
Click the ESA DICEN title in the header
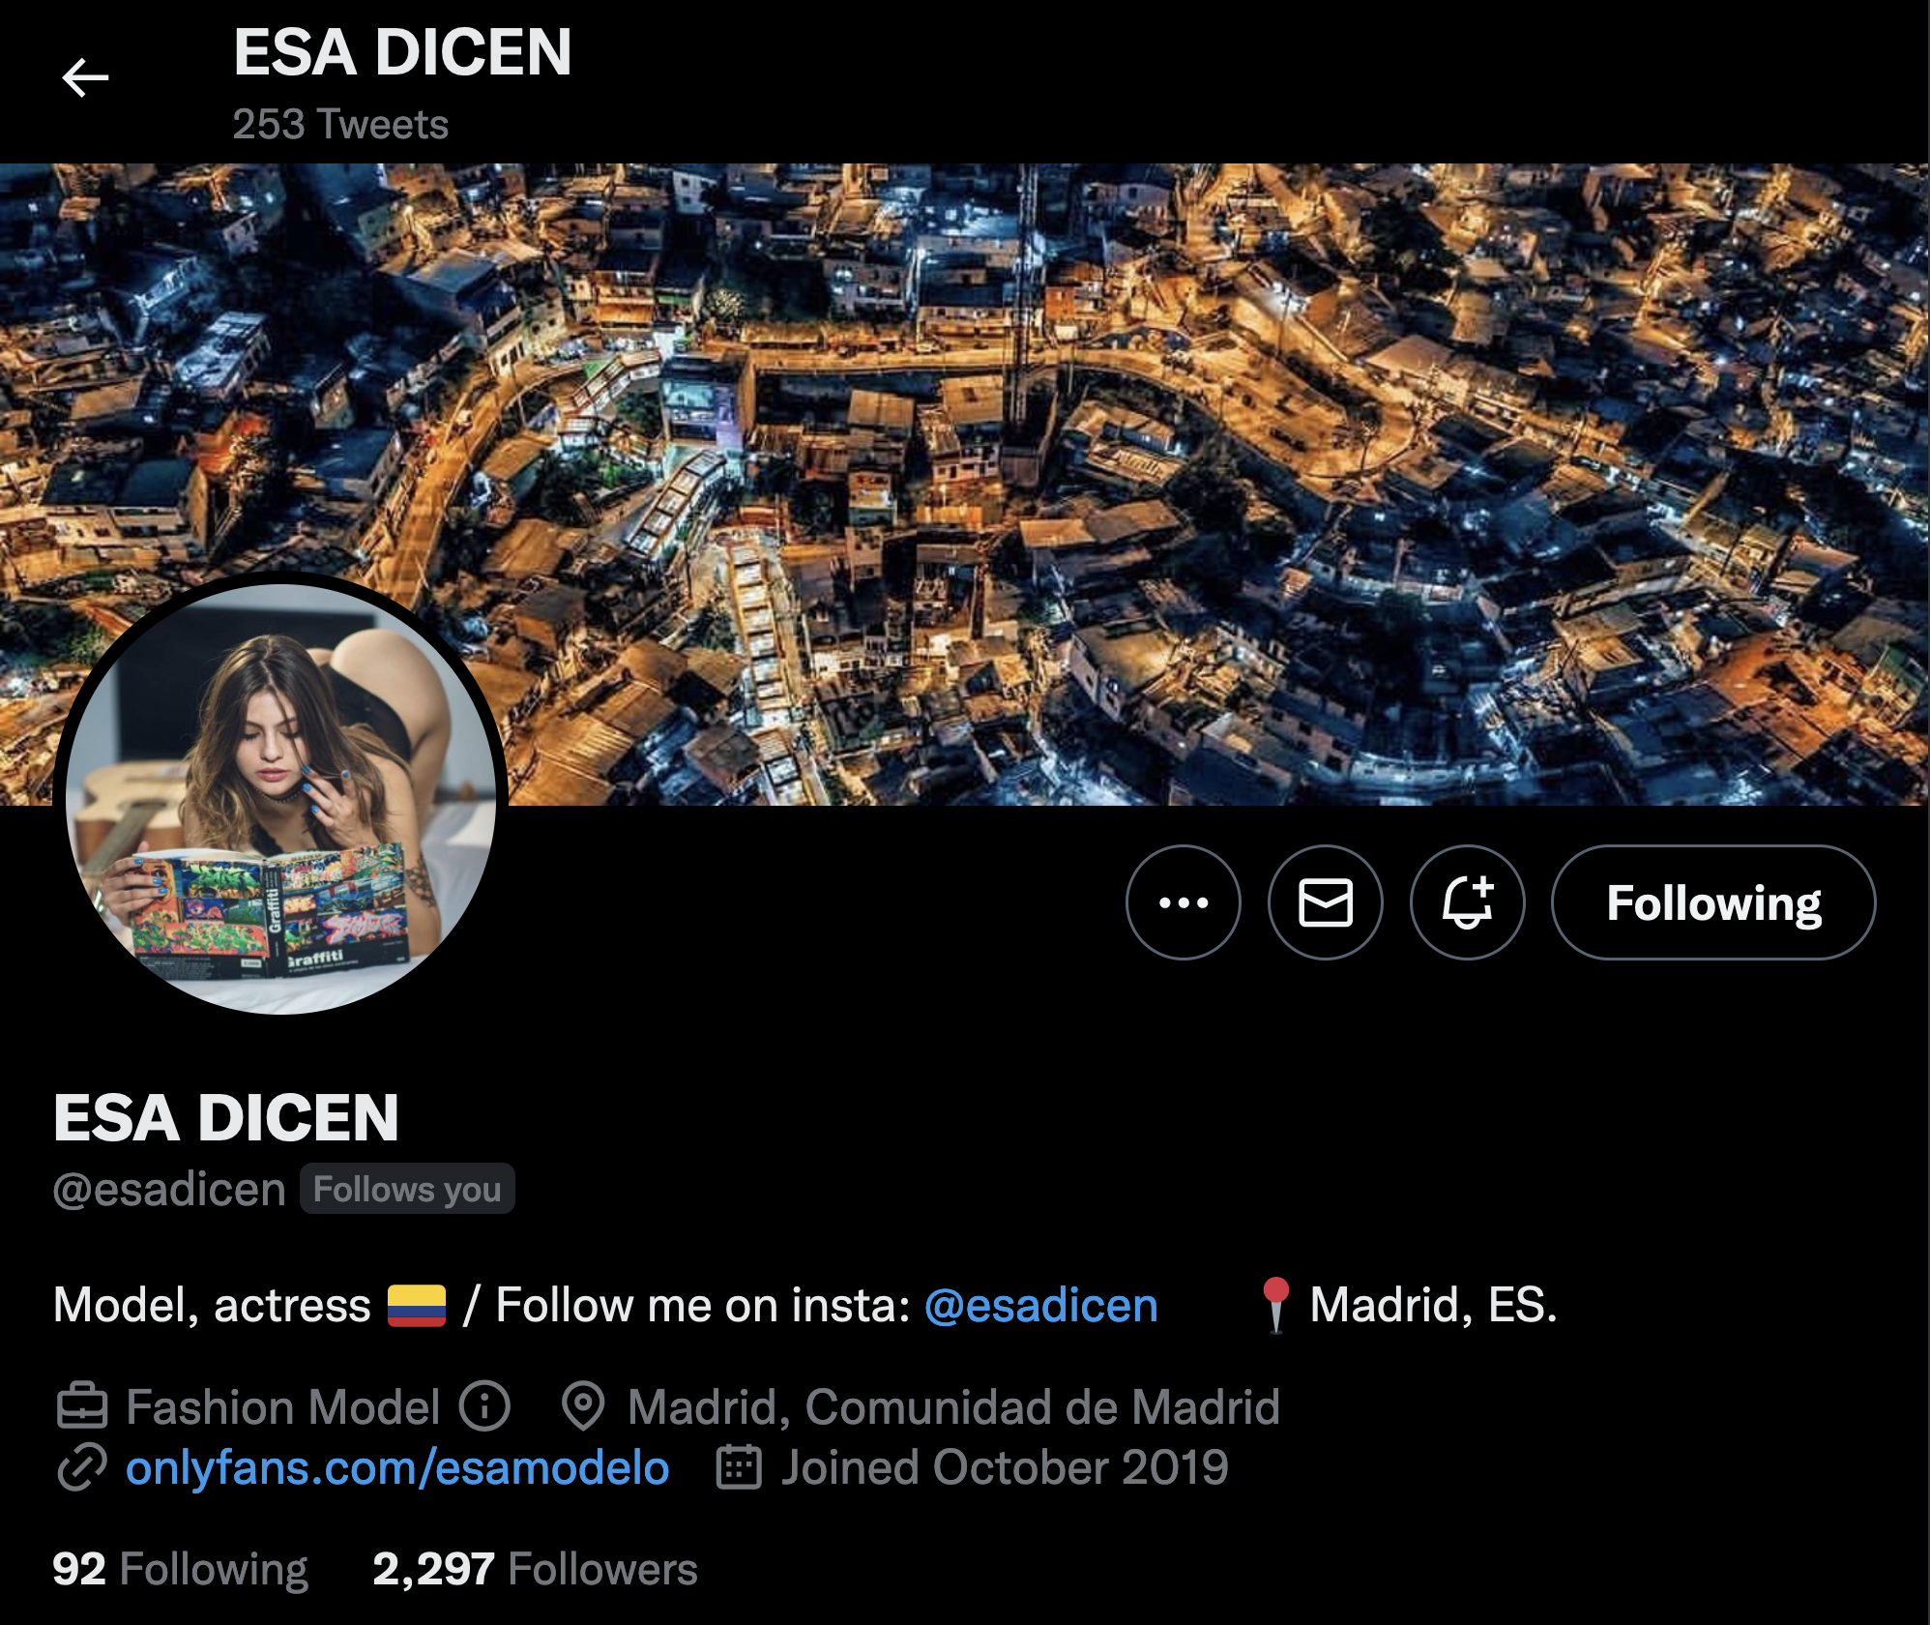pos(402,52)
